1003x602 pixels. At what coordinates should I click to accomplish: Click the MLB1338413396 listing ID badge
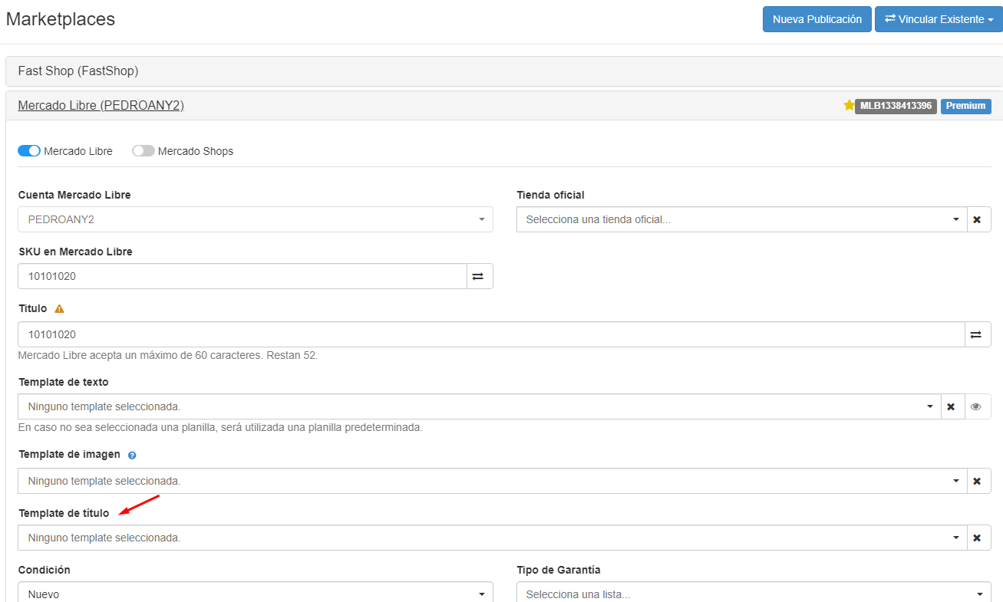tap(896, 106)
